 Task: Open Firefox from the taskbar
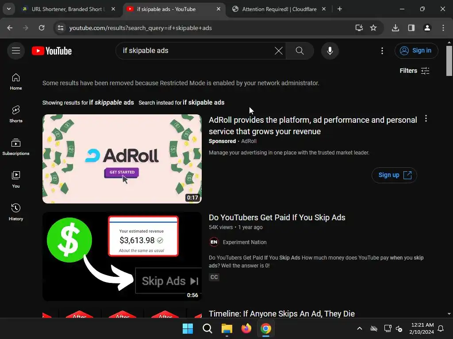[246, 328]
